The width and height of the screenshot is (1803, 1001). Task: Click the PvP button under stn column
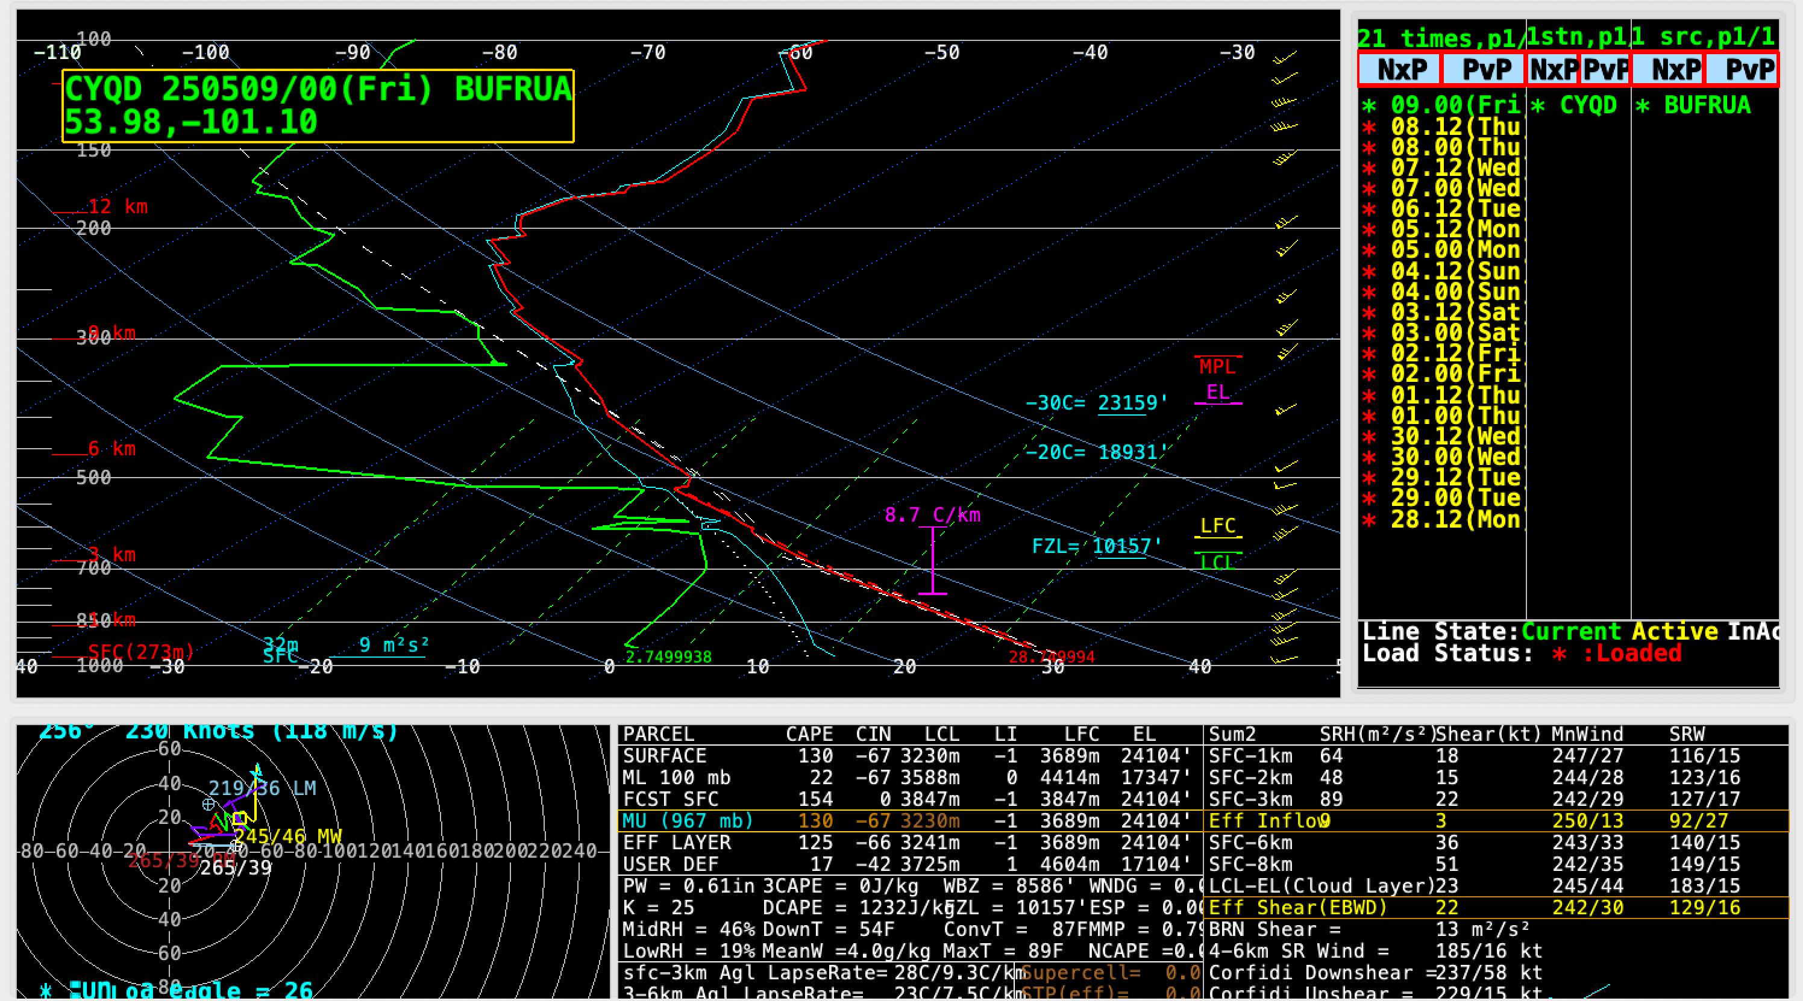1605,69
